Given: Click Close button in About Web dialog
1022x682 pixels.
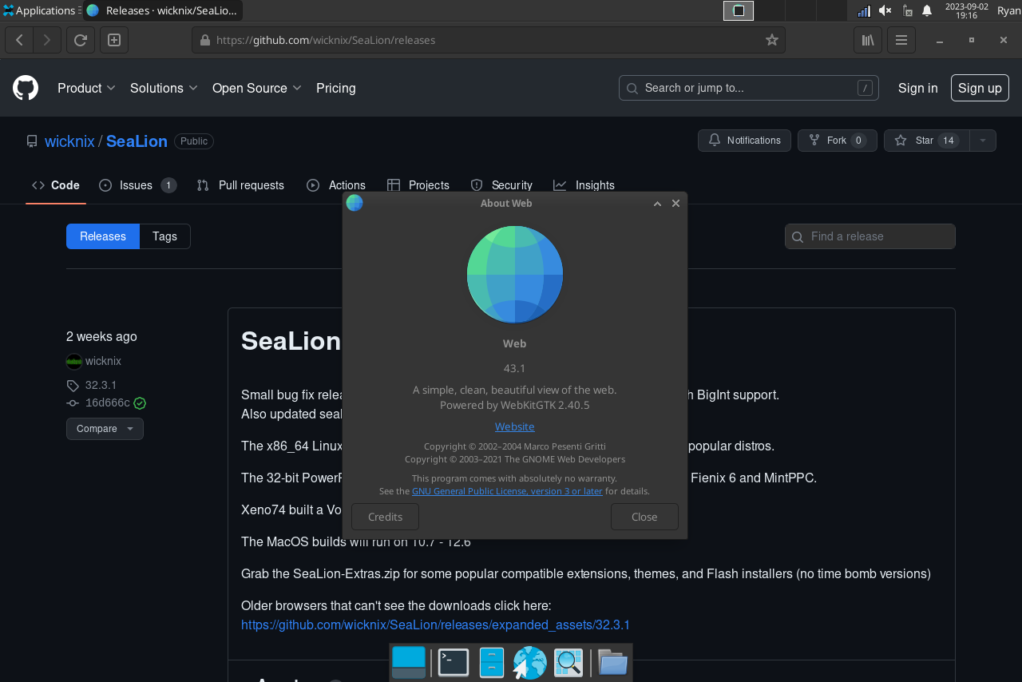Looking at the screenshot, I should pyautogui.click(x=644, y=517).
